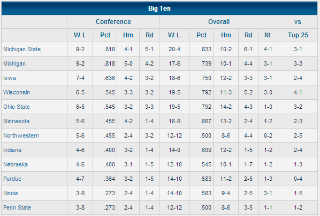Open the Purdue team link

pyautogui.click(x=12, y=179)
